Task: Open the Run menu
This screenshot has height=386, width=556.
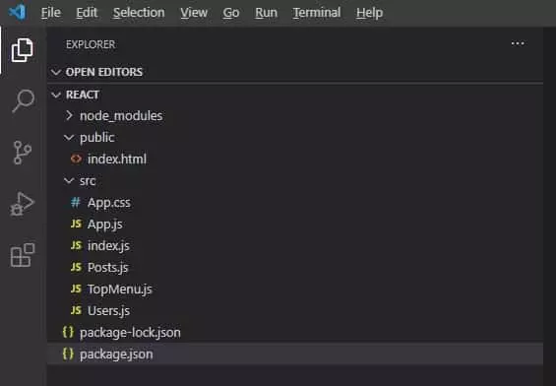Action: point(266,13)
